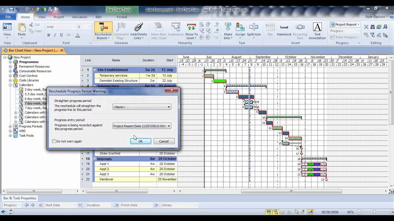This screenshot has width=394, height=221.
Task: Click the Duration column header
Action: coord(148,60)
